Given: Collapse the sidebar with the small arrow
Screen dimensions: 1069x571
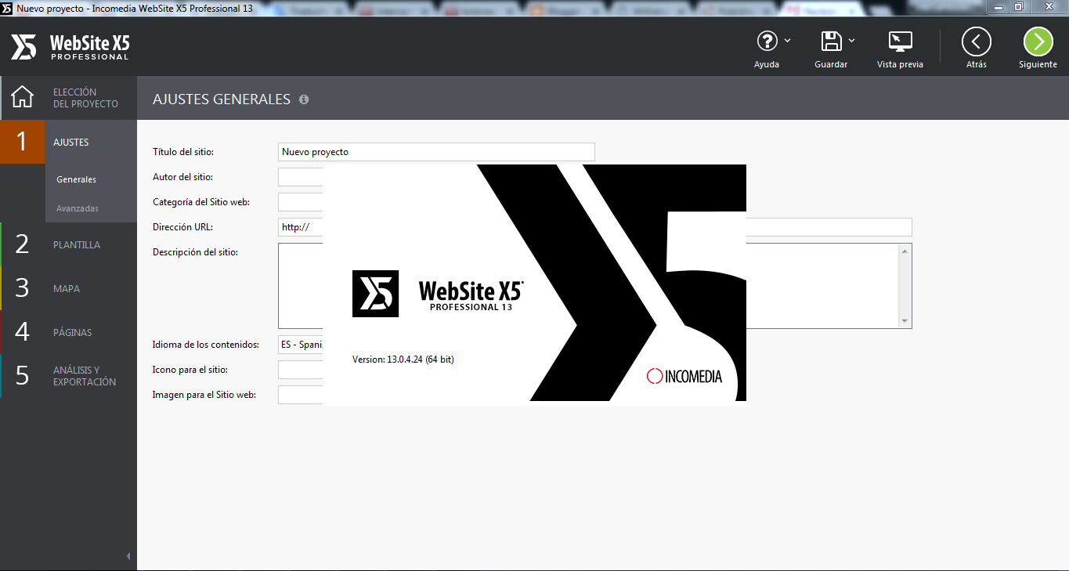Looking at the screenshot, I should [128, 556].
